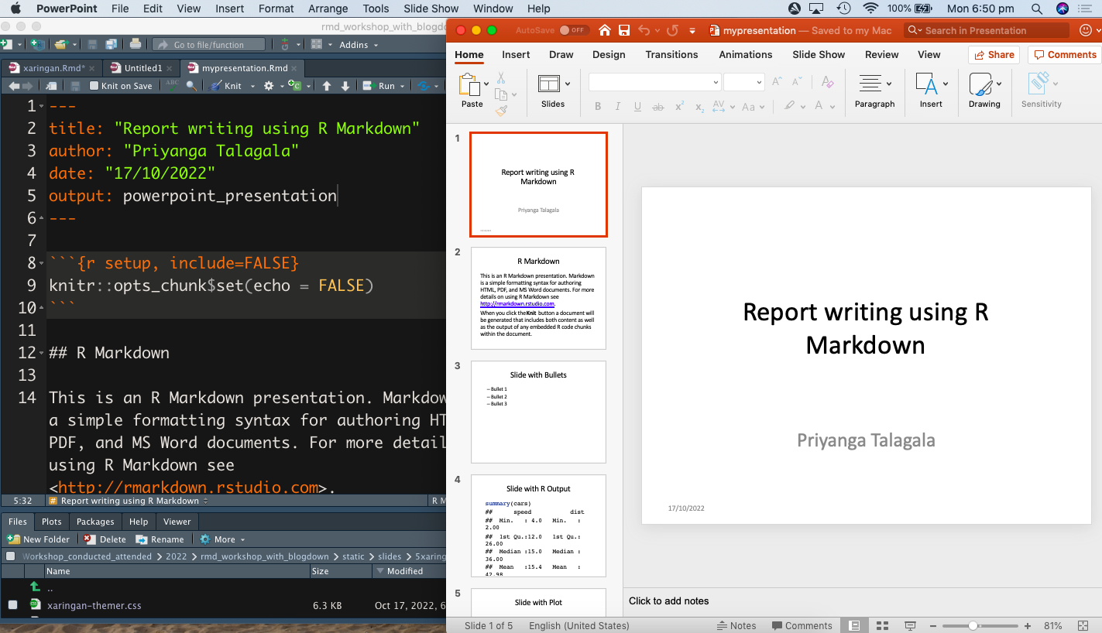This screenshot has width=1102, height=633.
Task: Click PowerPoint Redo/Repeat arrow
Action: tap(672, 30)
